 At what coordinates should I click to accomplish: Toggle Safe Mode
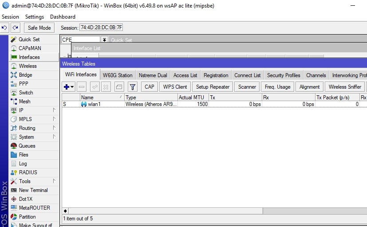coord(39,27)
